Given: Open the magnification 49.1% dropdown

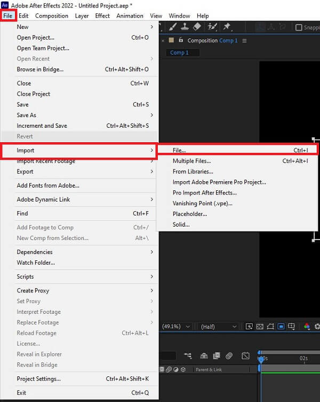Looking at the screenshot, I should [176, 327].
